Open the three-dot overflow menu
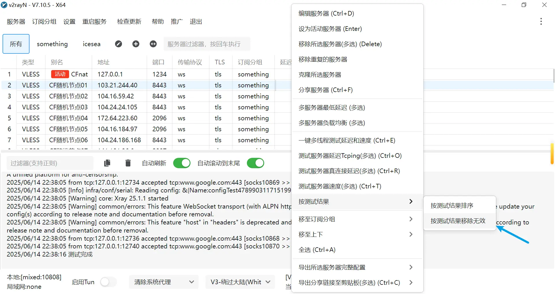 [x=541, y=21]
